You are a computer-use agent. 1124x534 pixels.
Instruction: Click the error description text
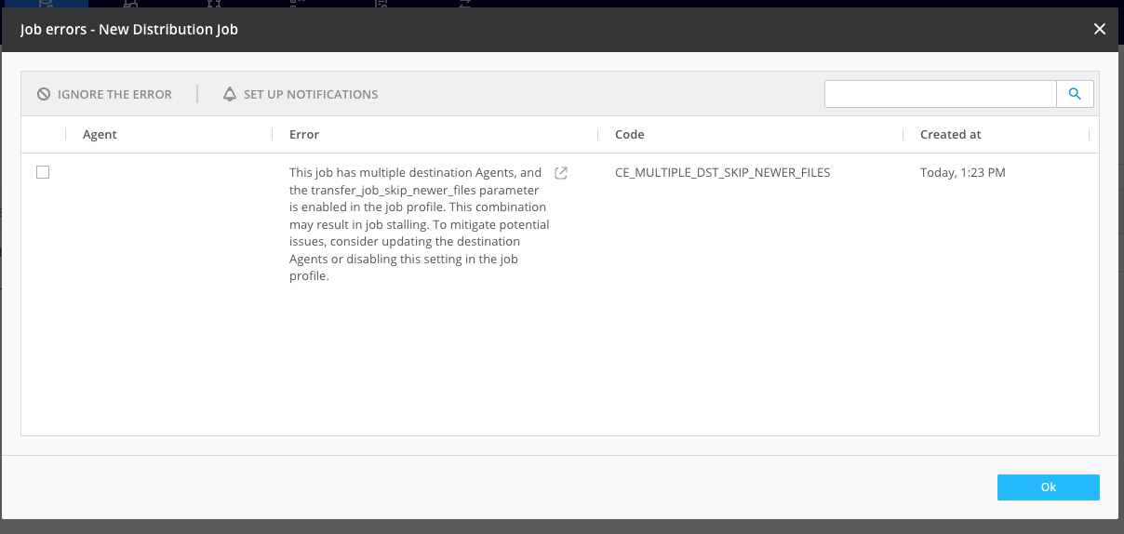click(x=419, y=224)
